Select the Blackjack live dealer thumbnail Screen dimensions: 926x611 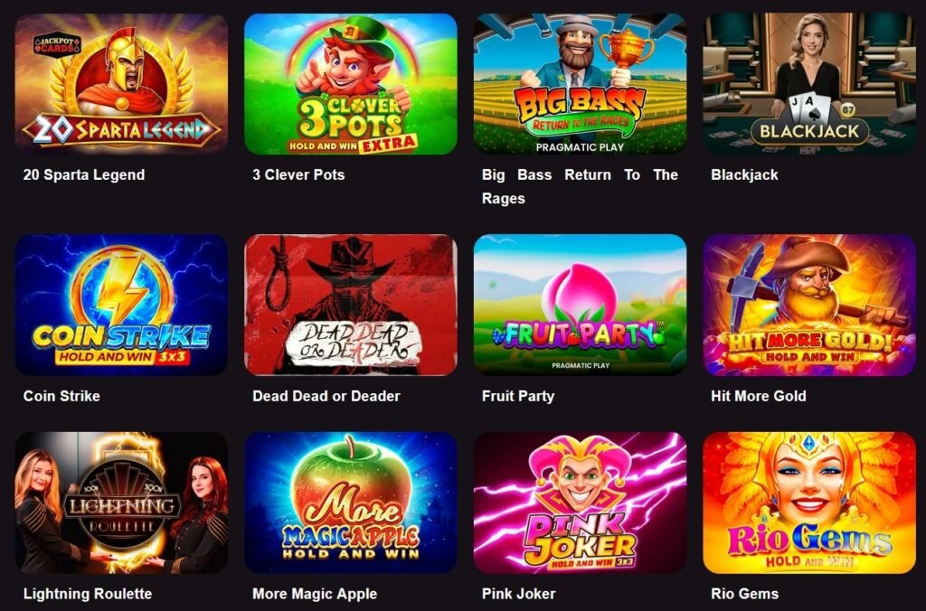click(809, 84)
